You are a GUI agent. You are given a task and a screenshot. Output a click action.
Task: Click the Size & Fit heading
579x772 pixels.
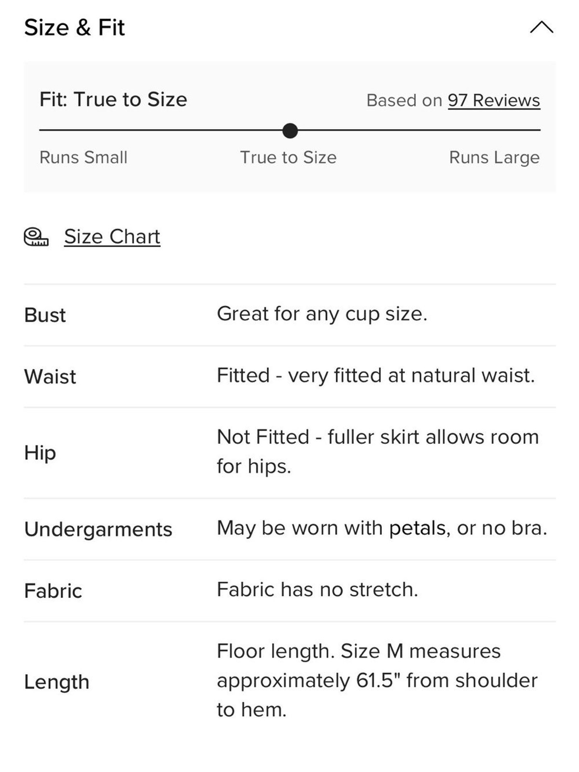74,28
